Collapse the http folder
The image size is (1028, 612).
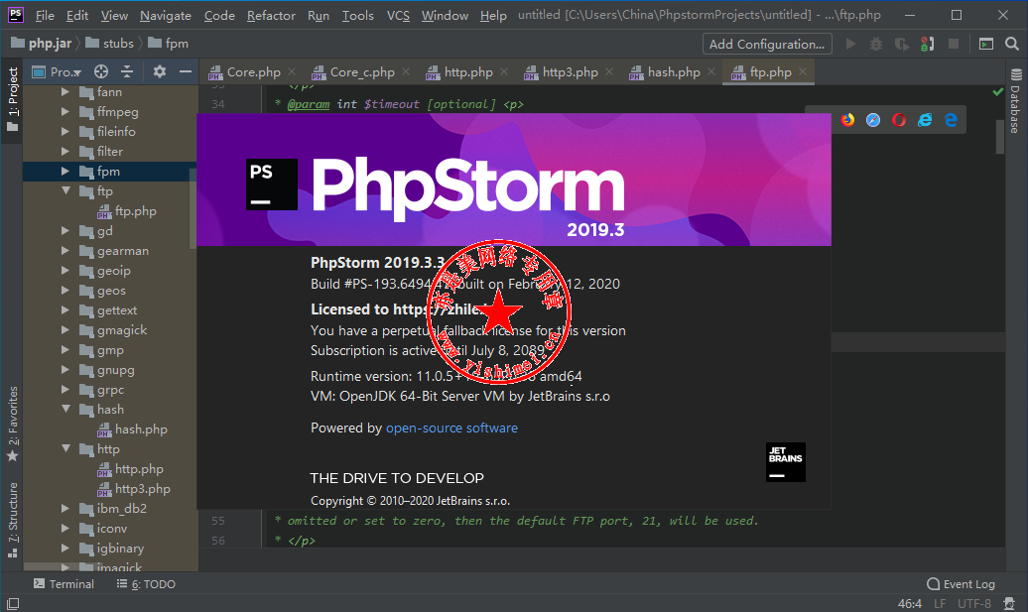pos(65,449)
